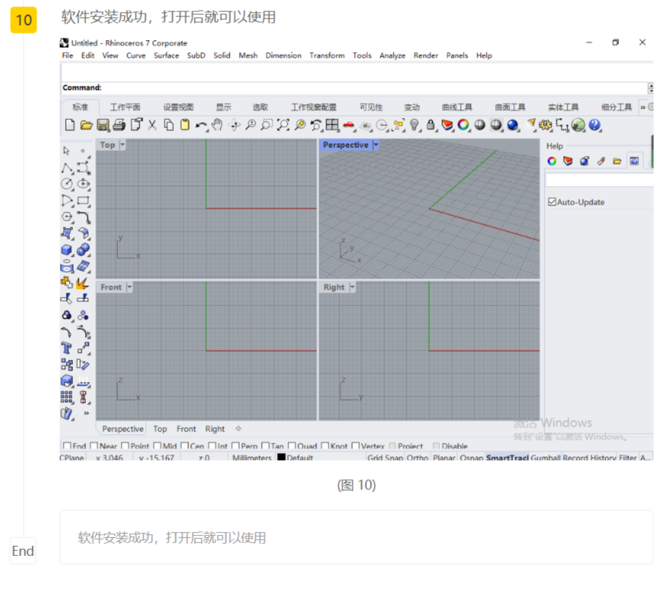Click the Print icon in toolbar
This screenshot has width=659, height=591.
click(x=119, y=125)
